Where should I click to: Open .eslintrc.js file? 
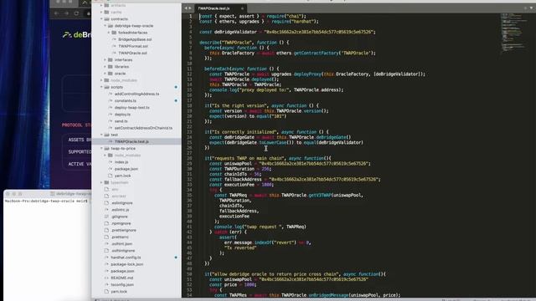coord(120,210)
